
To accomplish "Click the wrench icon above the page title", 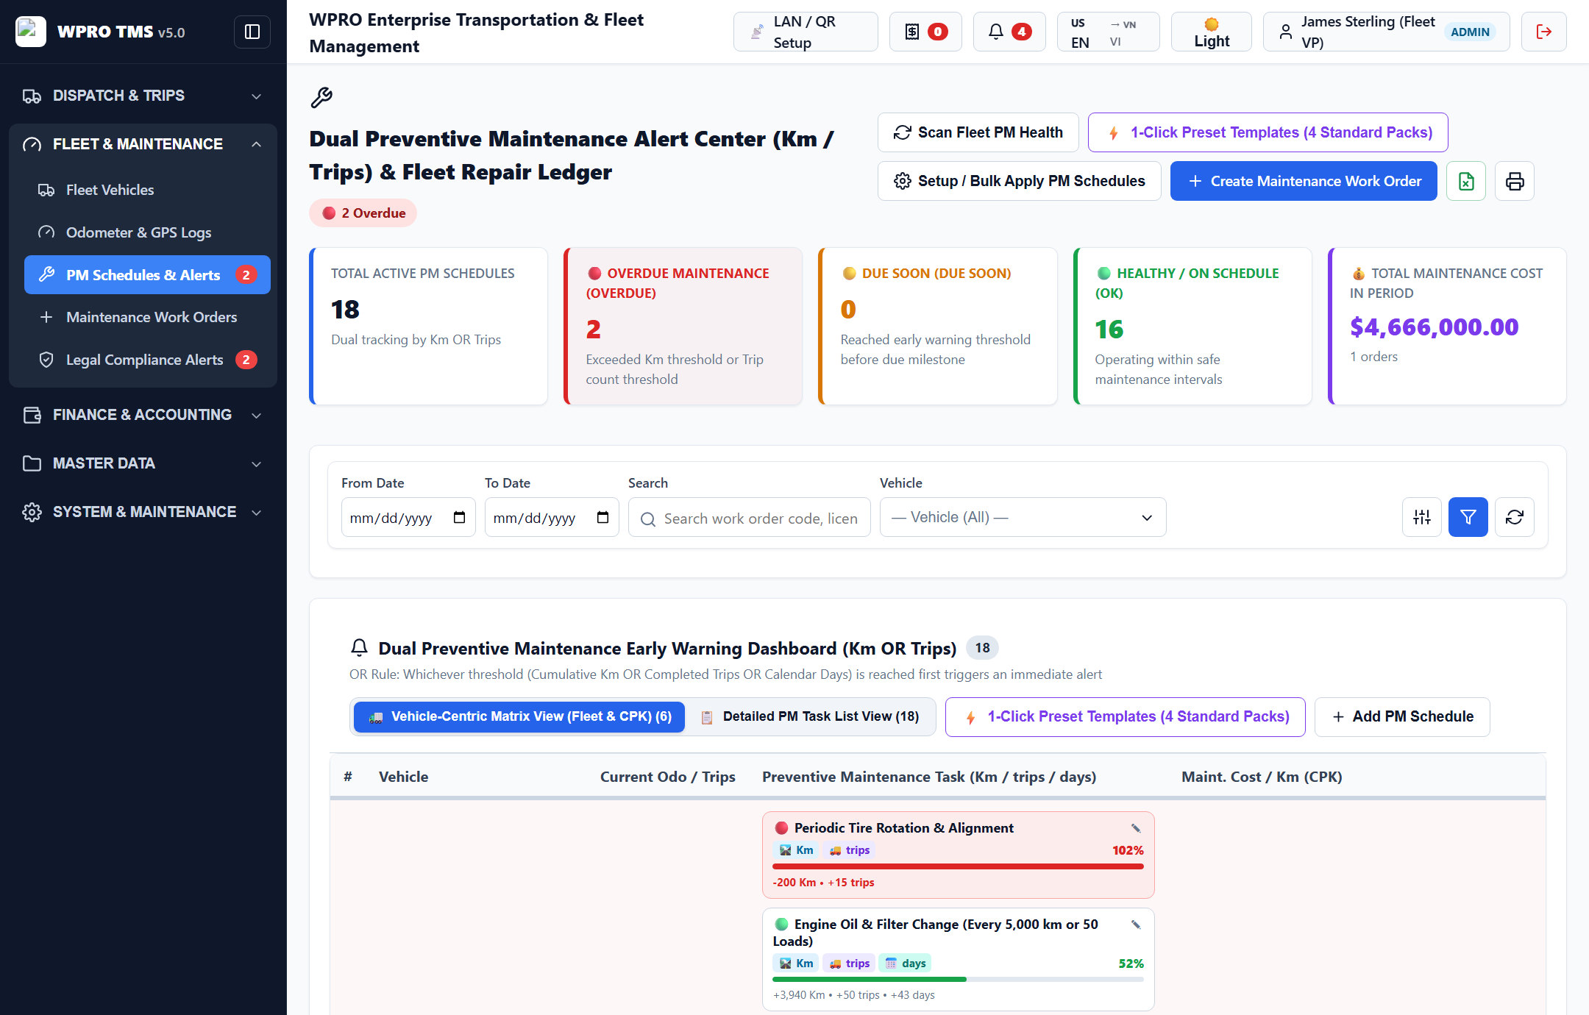I will [321, 97].
